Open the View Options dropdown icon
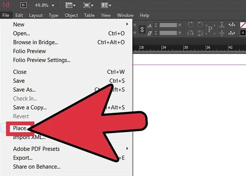Image resolution: width=246 pixels, height=176 pixels. coord(70,5)
